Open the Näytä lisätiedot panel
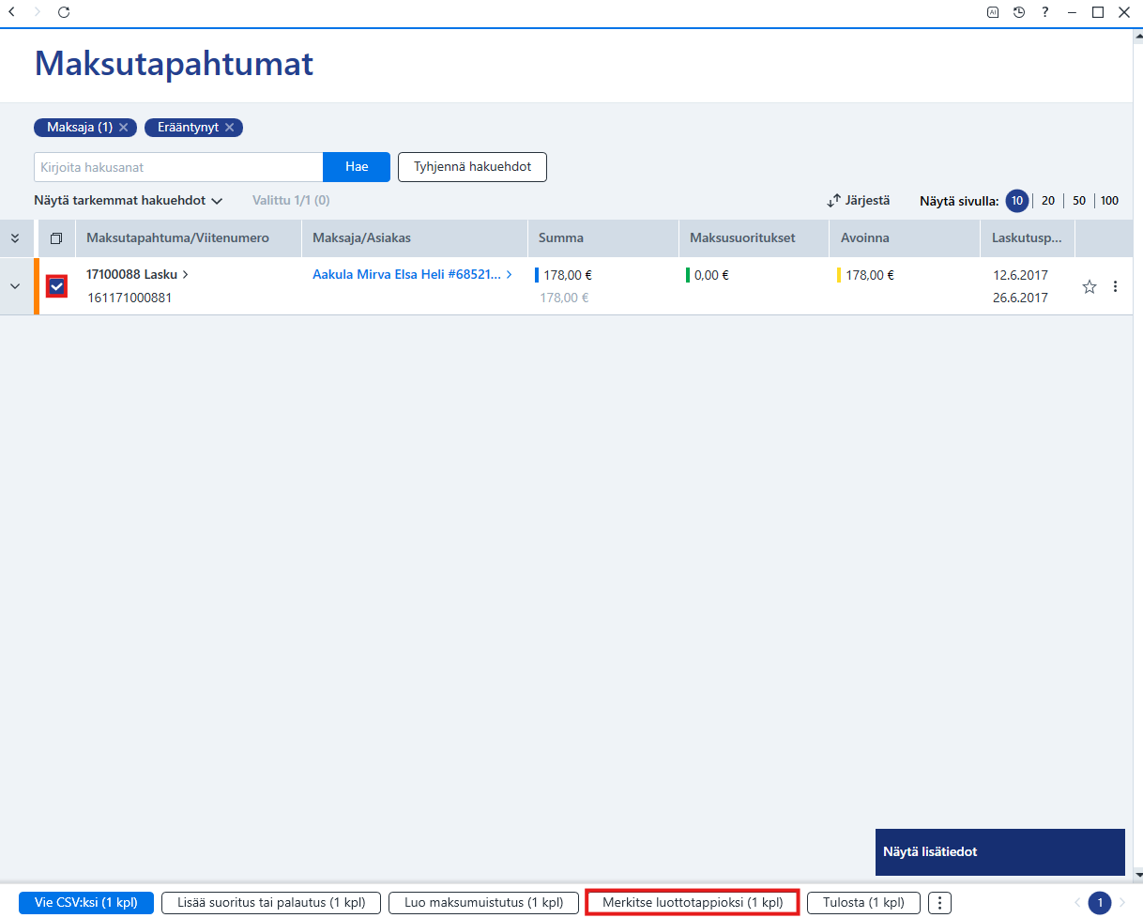 [x=1000, y=852]
